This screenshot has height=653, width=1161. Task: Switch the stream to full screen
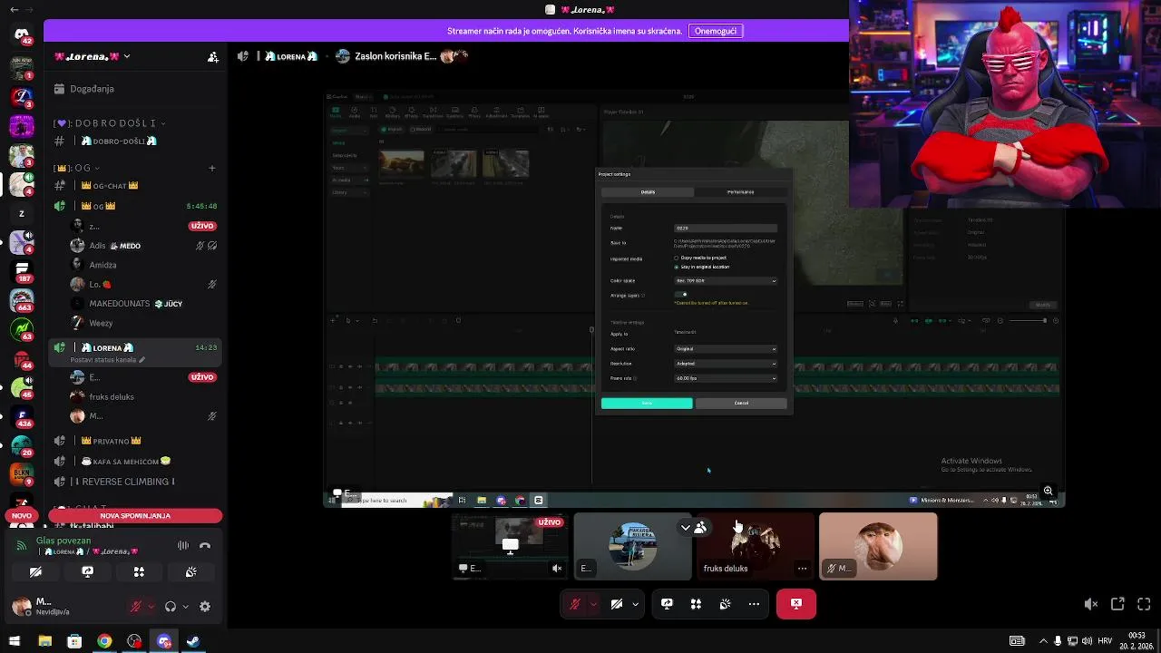point(1144,604)
